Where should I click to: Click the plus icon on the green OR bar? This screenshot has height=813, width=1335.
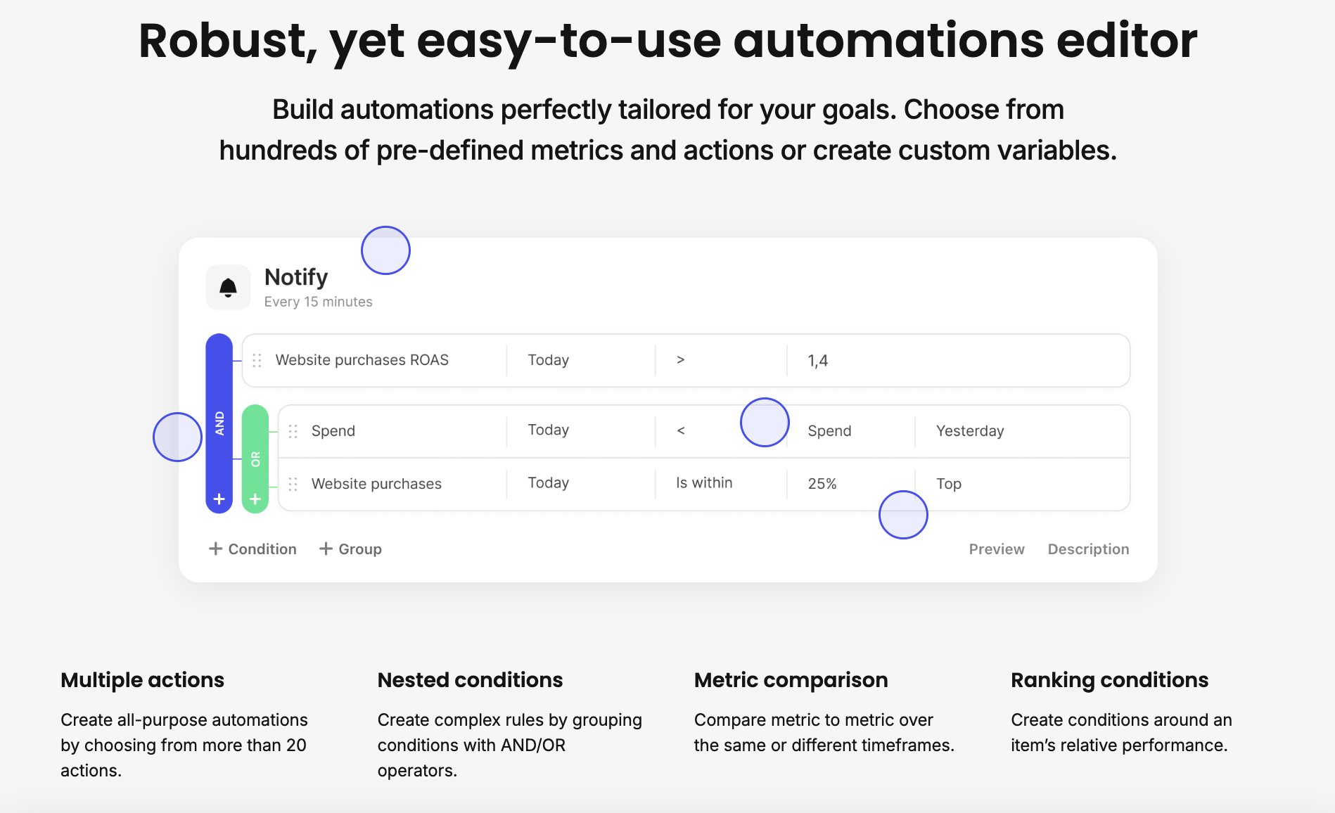[255, 499]
